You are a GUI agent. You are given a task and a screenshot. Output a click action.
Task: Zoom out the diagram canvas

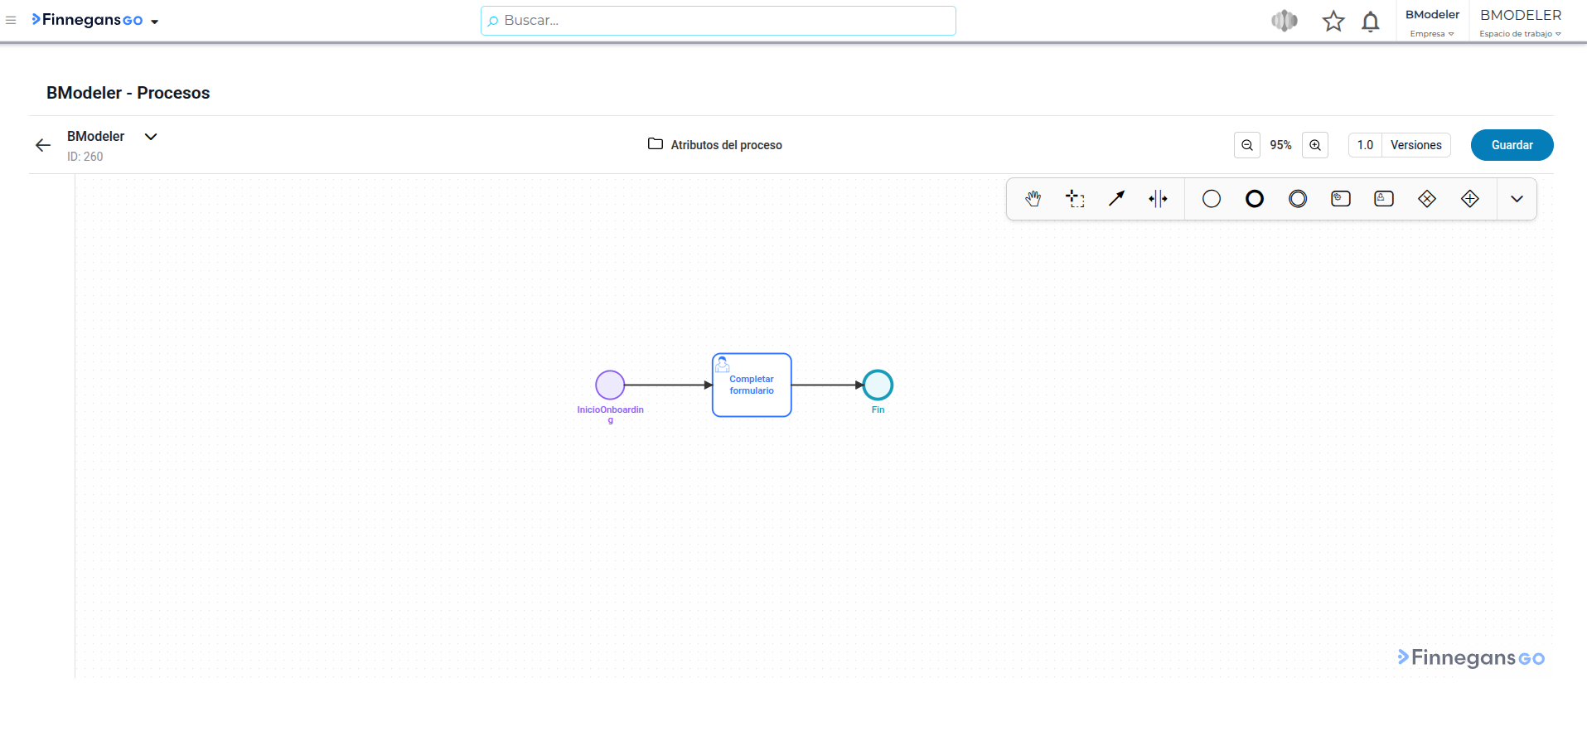(x=1247, y=145)
